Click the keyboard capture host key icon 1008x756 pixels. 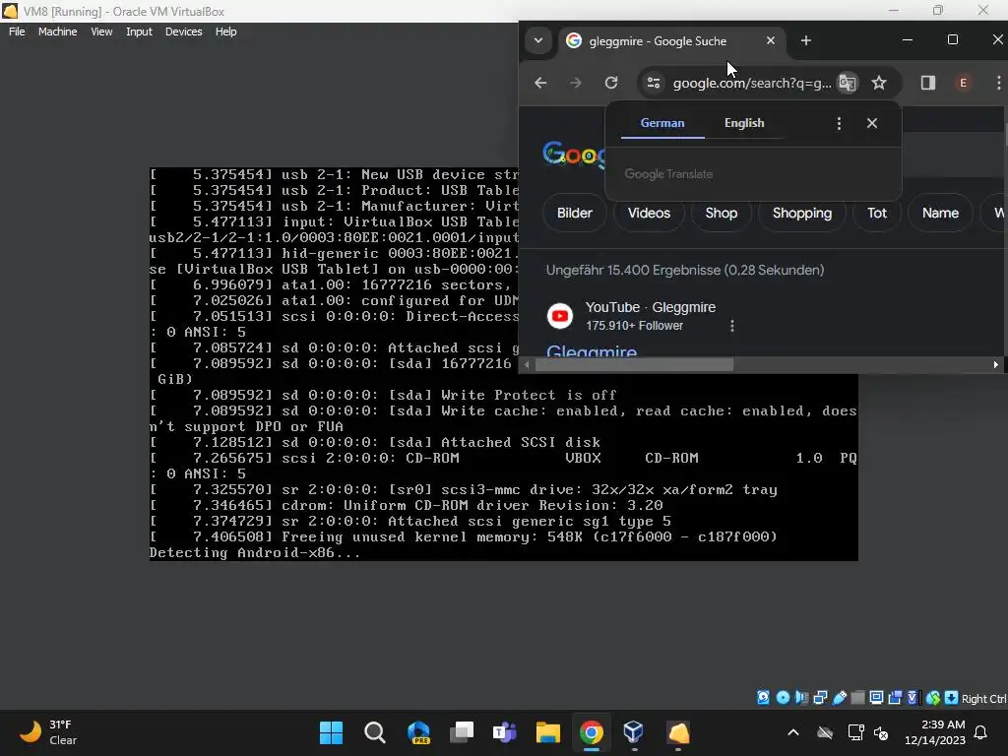click(x=952, y=698)
